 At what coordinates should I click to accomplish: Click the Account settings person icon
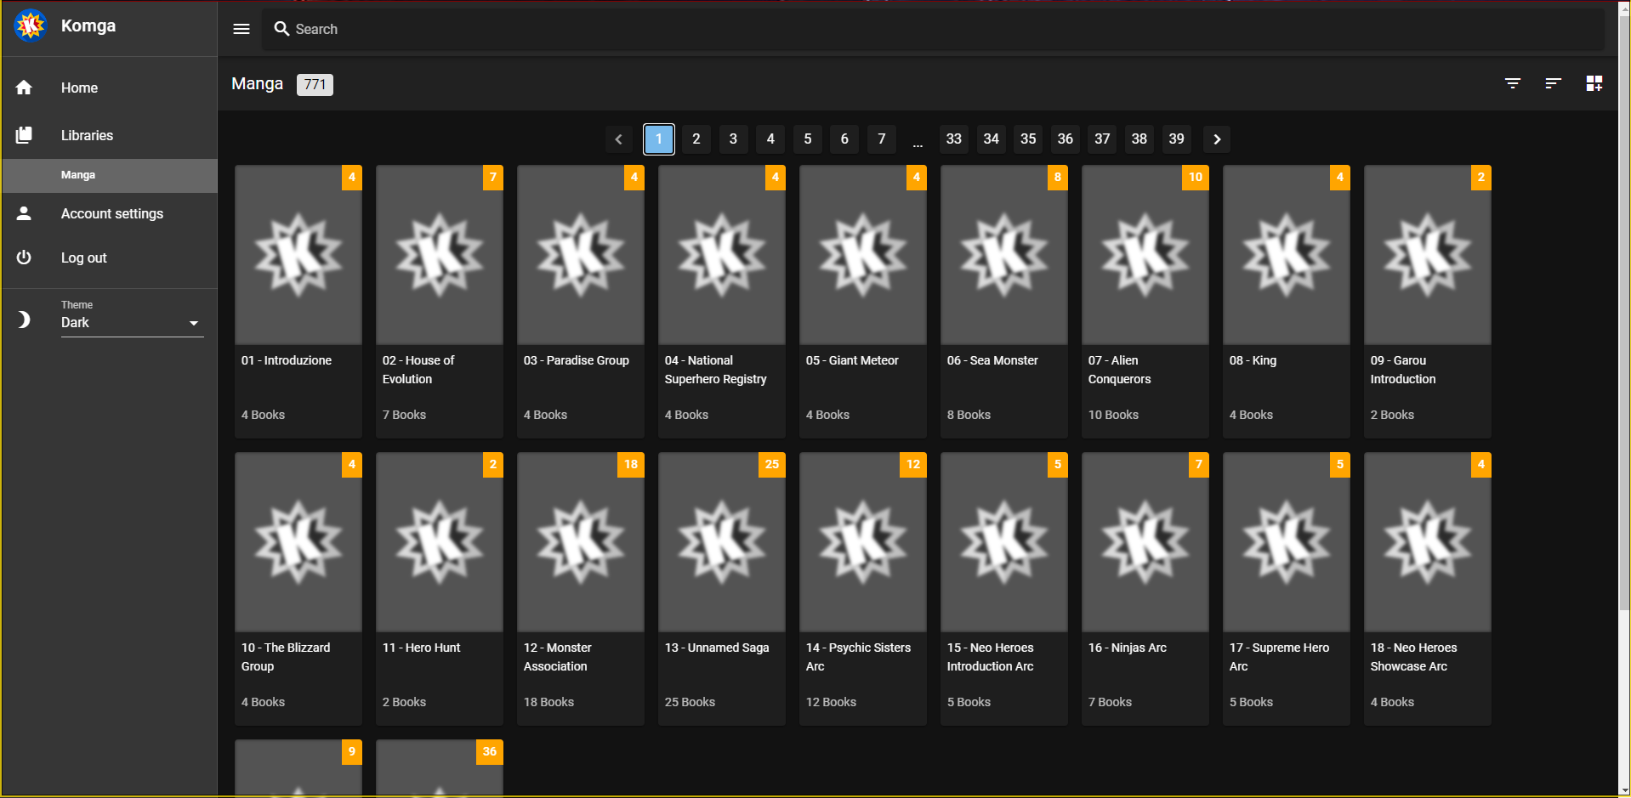24,213
